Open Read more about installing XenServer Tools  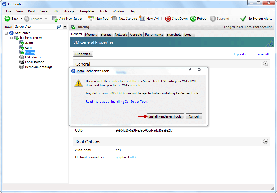tap(117, 102)
